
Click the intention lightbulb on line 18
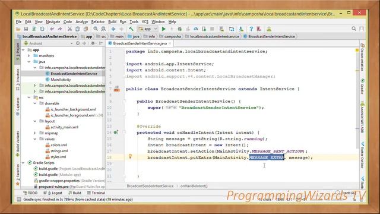(130, 156)
